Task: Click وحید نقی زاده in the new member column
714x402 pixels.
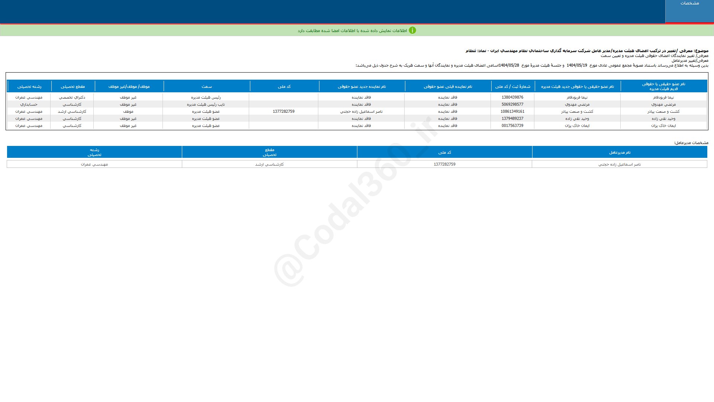Action: 577,119
